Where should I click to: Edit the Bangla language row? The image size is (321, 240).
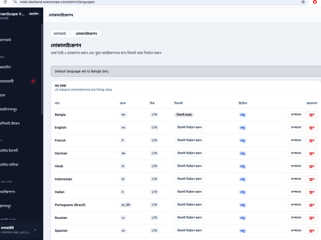click(296, 115)
